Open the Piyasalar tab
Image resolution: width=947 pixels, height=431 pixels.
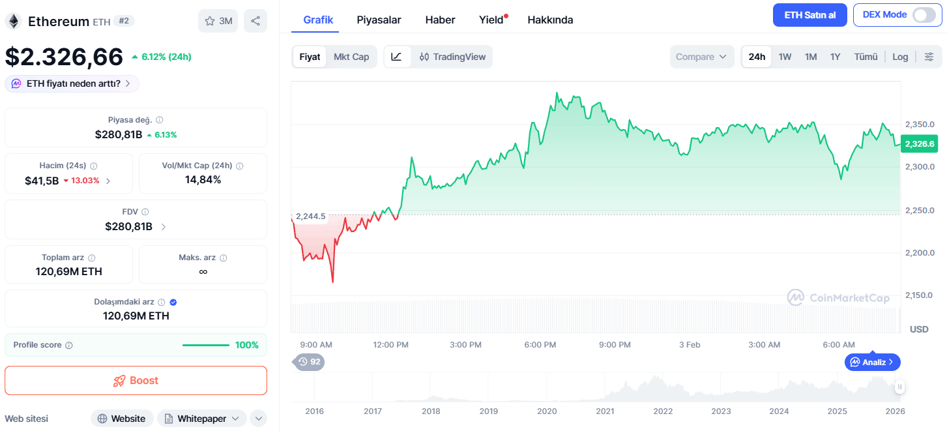click(379, 20)
